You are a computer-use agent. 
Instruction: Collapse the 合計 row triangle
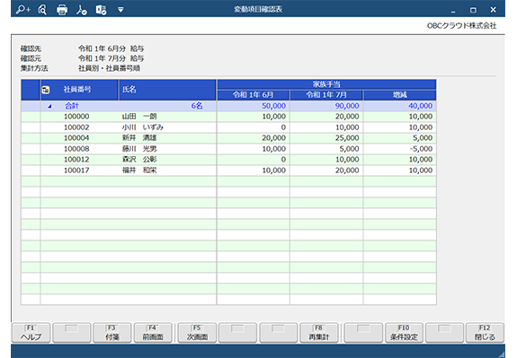[49, 106]
